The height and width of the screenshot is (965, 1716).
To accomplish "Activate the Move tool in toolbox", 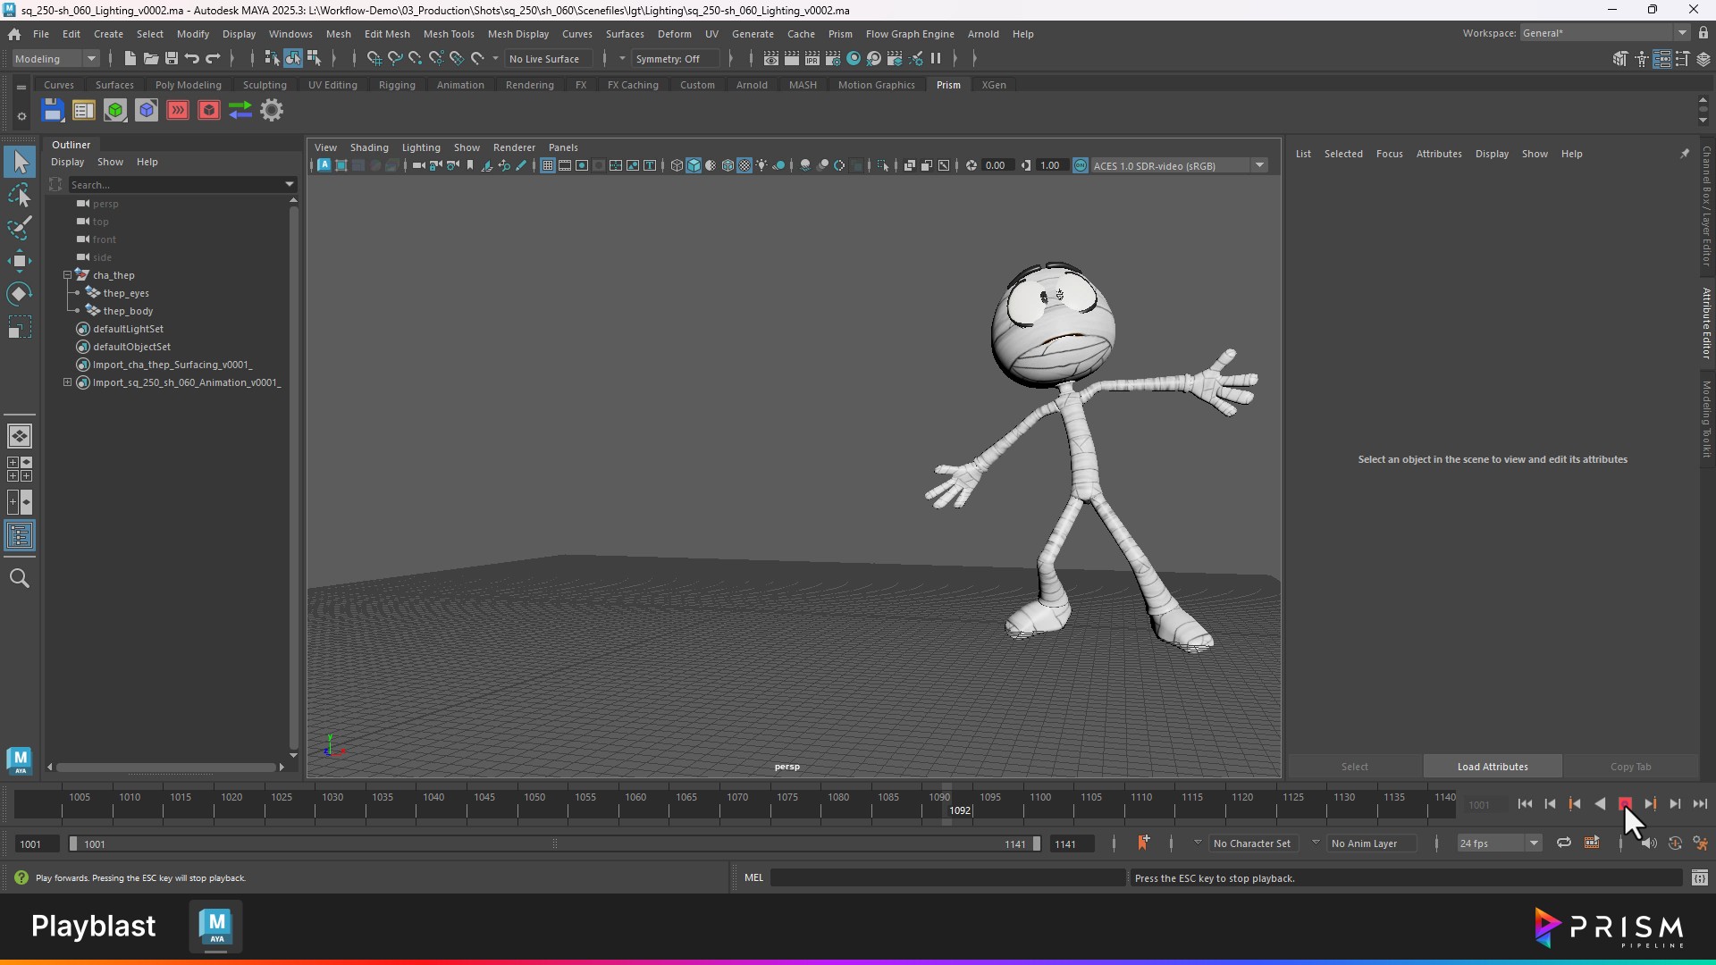I will [x=20, y=262].
